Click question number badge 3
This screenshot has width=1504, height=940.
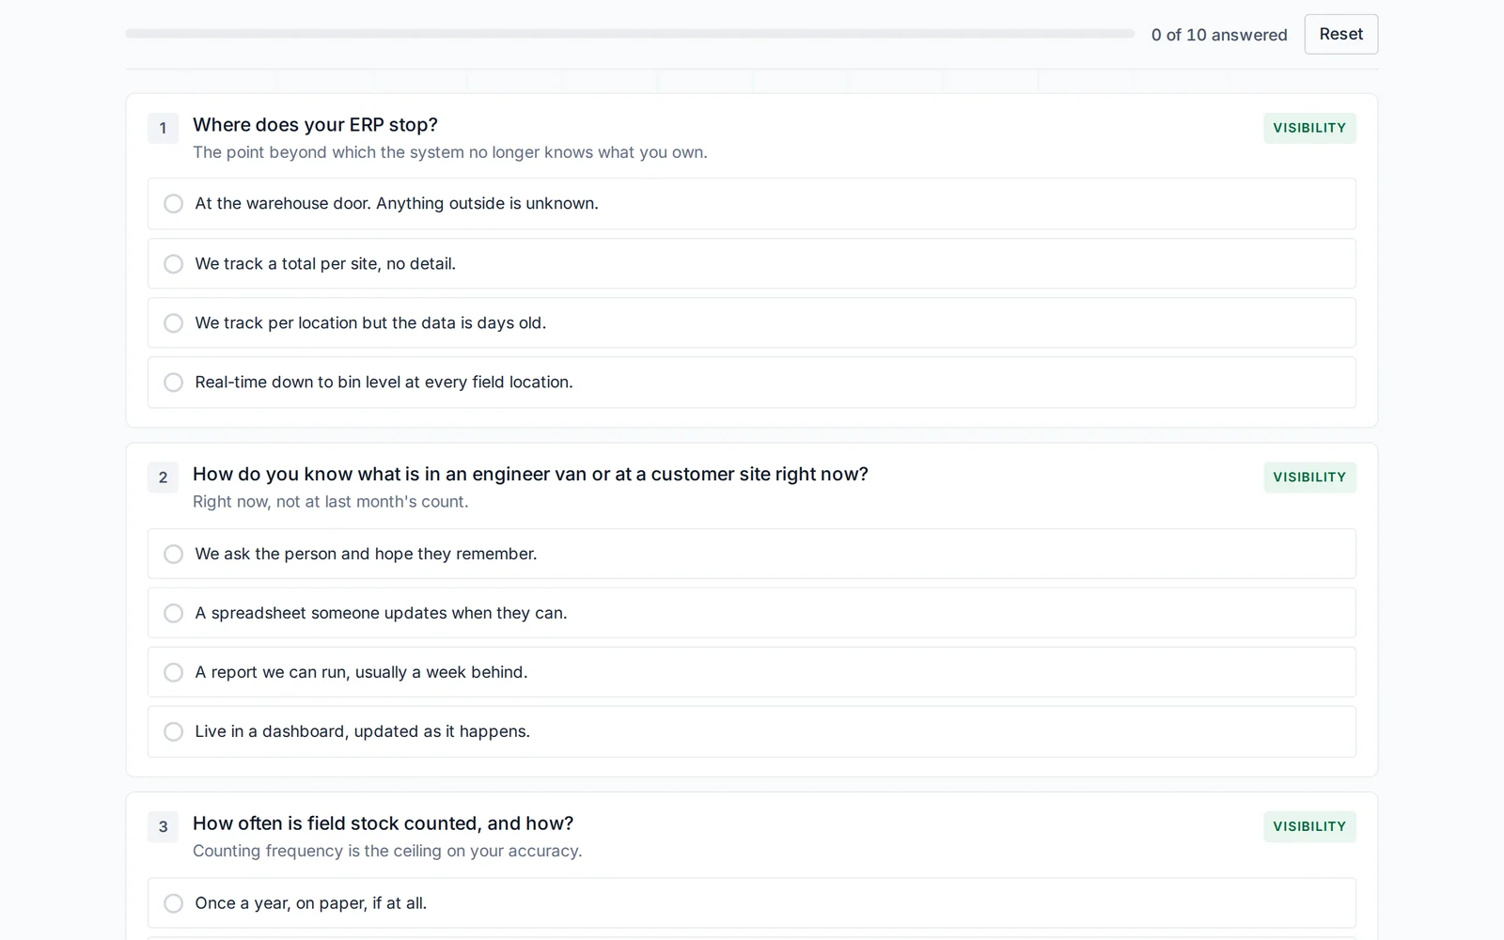[x=163, y=826]
